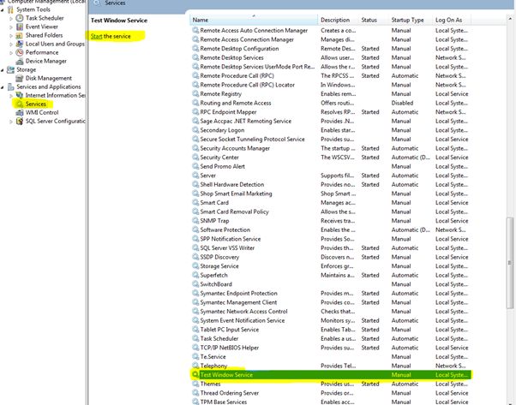516x405 pixels.
Task: Click the gear icon beside Security Center
Action: point(195,158)
